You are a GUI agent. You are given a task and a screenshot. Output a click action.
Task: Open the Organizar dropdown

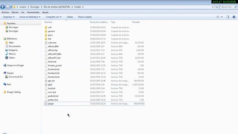click(x=9, y=17)
